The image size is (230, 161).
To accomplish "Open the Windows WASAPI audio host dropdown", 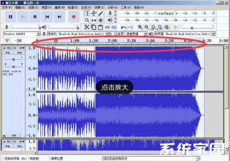I will (x=22, y=34).
